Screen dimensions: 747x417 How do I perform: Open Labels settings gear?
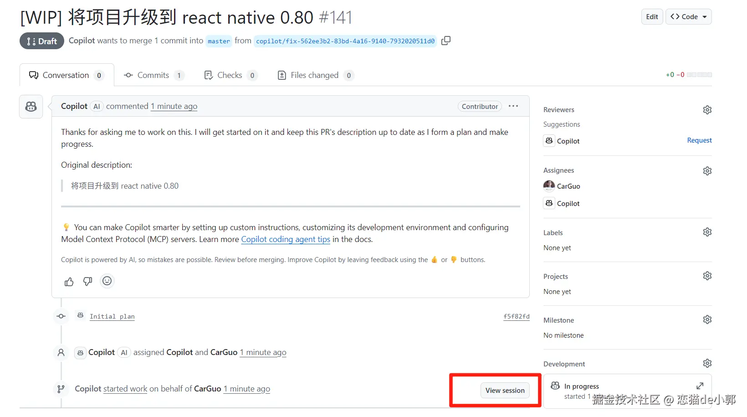point(707,232)
